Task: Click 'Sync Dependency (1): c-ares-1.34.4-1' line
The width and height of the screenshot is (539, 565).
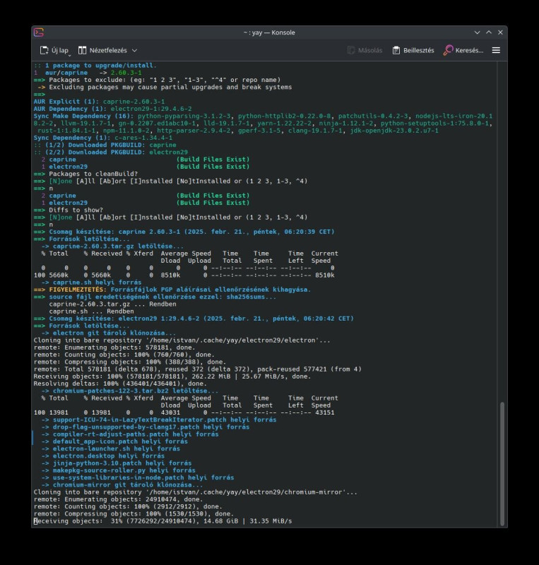Action: (x=103, y=138)
